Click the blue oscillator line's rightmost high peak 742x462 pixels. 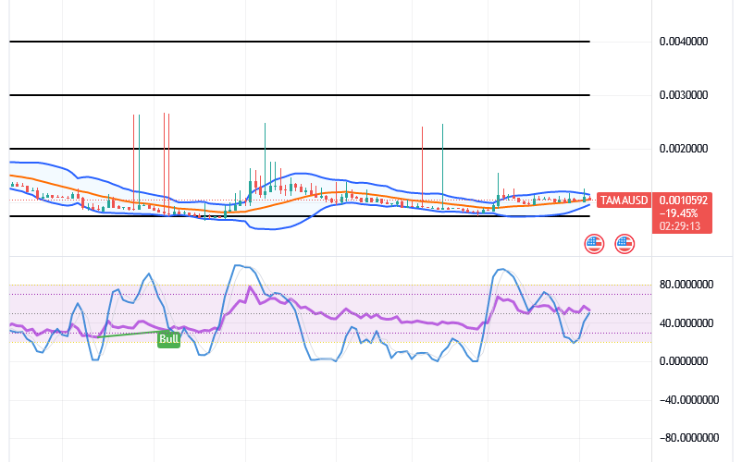[501, 270]
